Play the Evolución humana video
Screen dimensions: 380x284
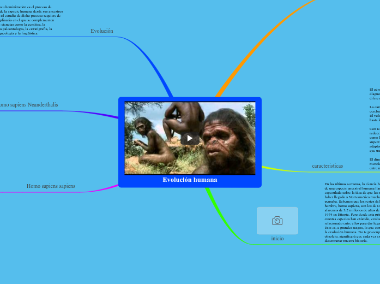click(190, 138)
